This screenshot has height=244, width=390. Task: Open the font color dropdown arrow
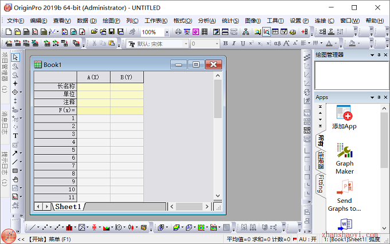(336, 44)
